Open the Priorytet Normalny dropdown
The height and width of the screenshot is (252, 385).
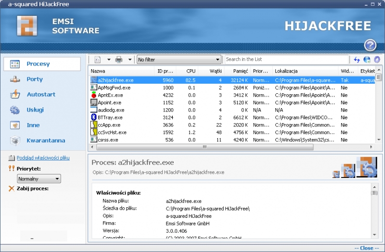[x=39, y=178]
